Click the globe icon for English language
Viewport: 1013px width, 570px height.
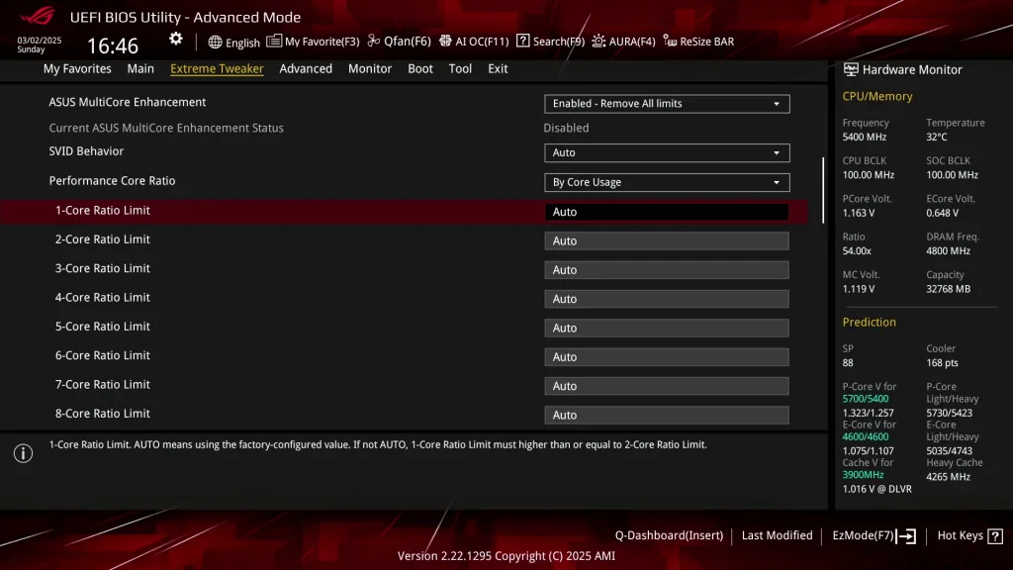(x=215, y=42)
